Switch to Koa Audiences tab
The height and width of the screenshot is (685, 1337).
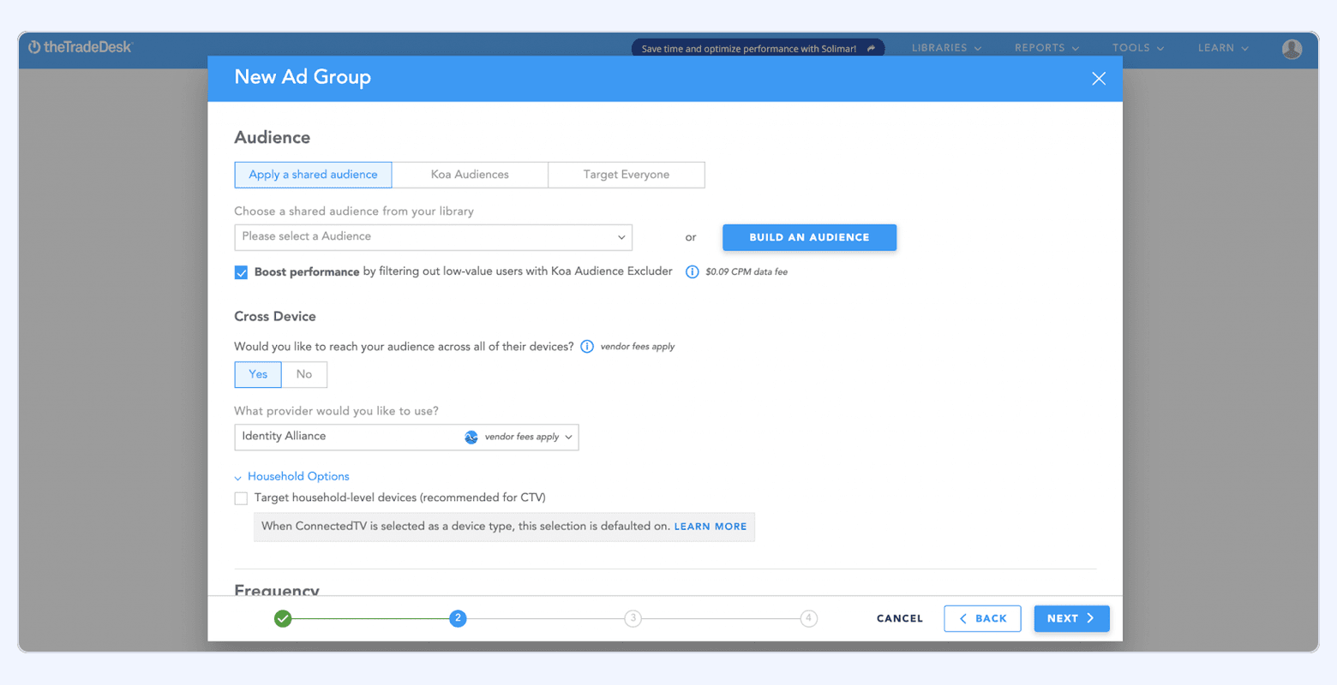point(470,175)
